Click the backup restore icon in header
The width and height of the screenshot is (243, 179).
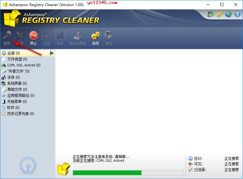tap(210, 14)
